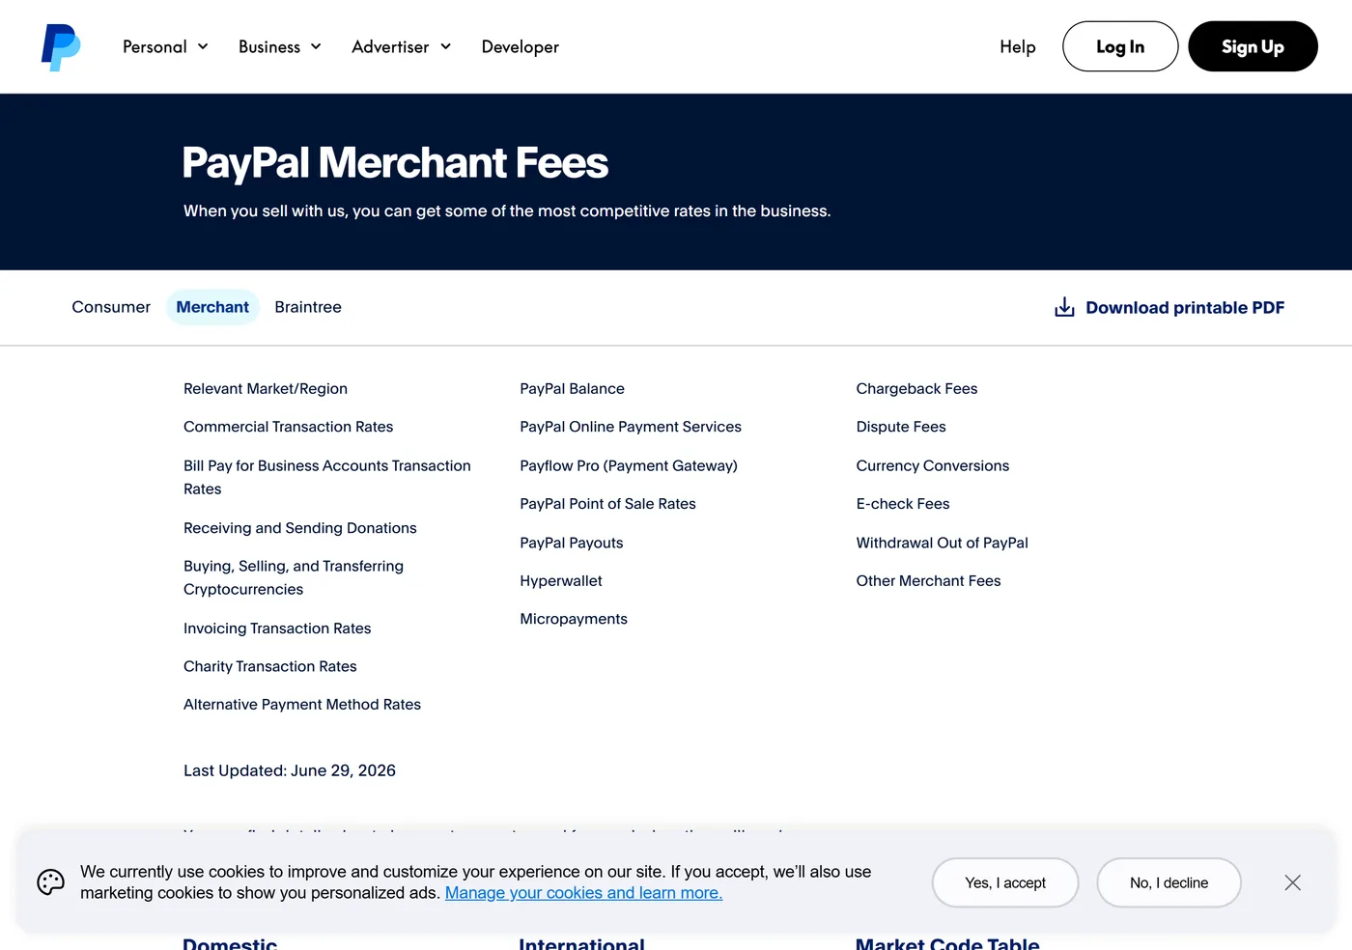Click the cookie icon in the banner
Image resolution: width=1352 pixels, height=950 pixels.
click(x=51, y=881)
